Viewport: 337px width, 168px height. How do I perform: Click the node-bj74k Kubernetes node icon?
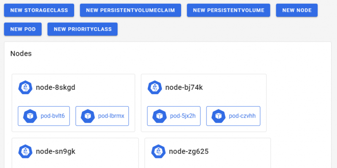(155, 87)
